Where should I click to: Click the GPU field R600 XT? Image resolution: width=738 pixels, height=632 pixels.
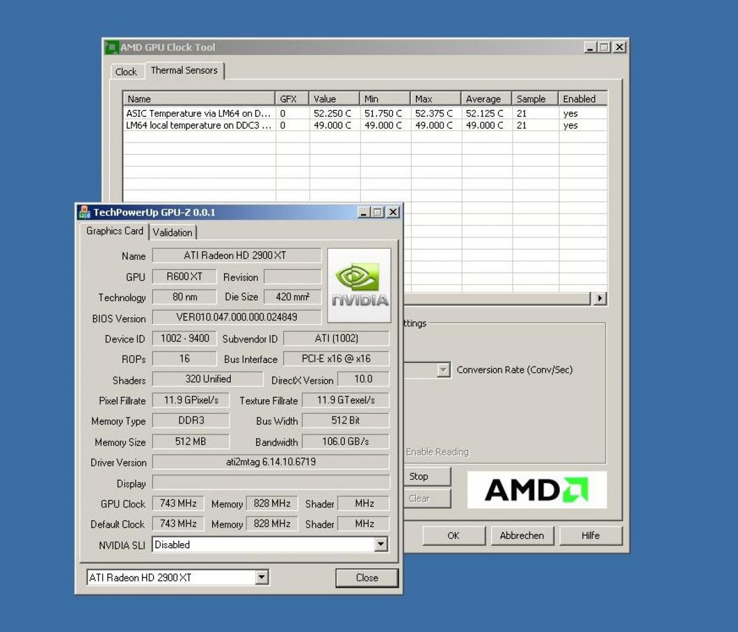tap(184, 276)
